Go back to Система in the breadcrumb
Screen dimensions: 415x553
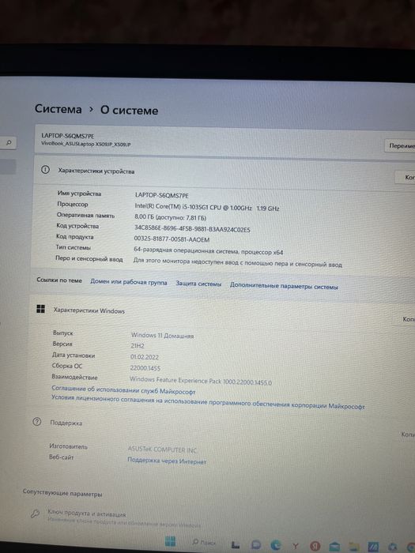coord(58,109)
